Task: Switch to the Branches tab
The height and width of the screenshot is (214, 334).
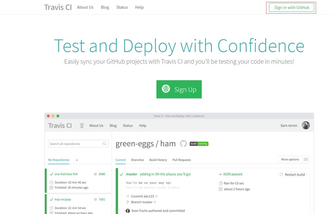Action: (x=137, y=160)
